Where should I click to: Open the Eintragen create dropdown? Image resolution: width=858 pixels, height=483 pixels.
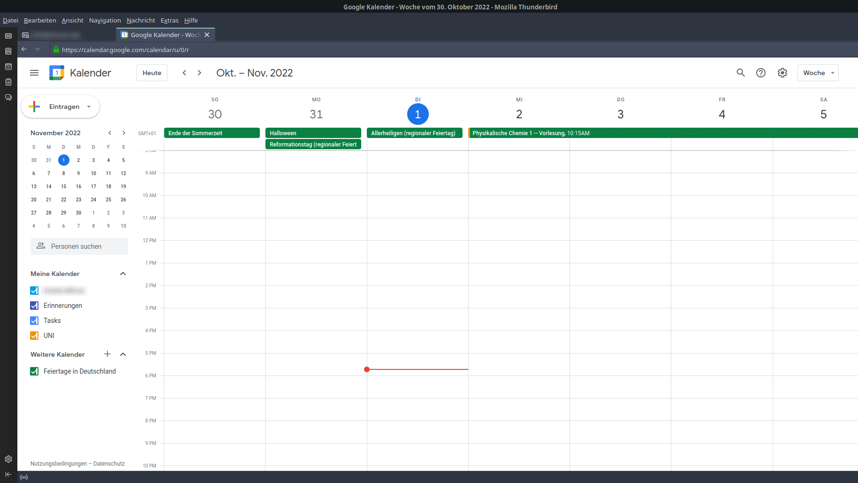(x=60, y=107)
